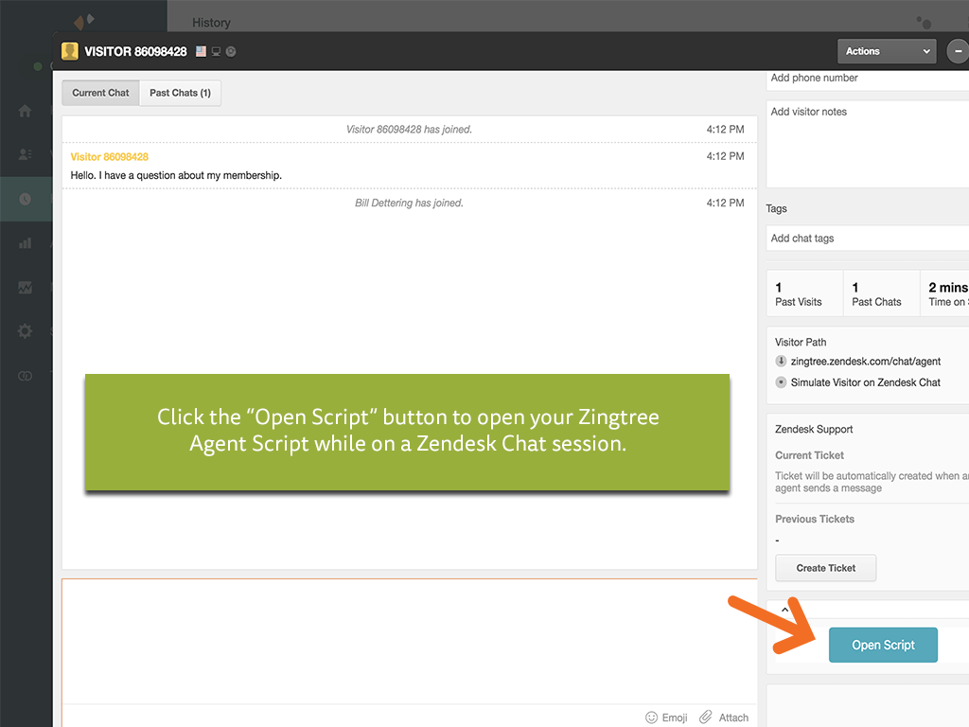Select the History clock icon in the sidebar

[x=26, y=199]
